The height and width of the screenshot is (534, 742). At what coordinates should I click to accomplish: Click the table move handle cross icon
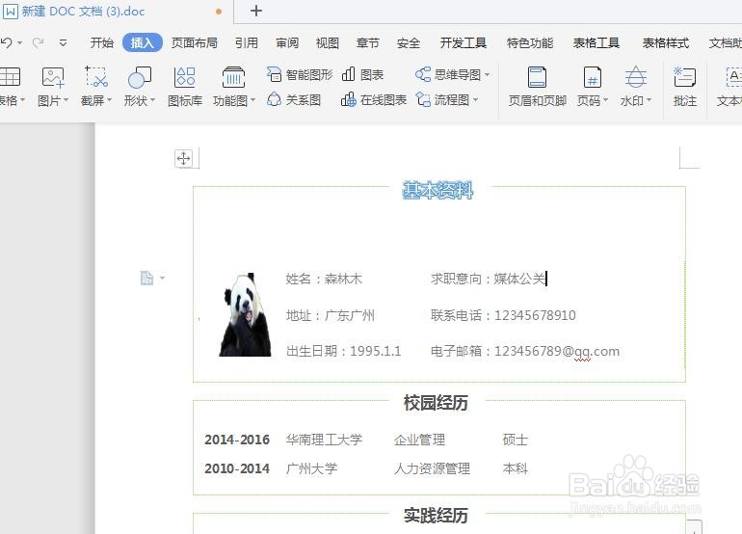click(184, 158)
